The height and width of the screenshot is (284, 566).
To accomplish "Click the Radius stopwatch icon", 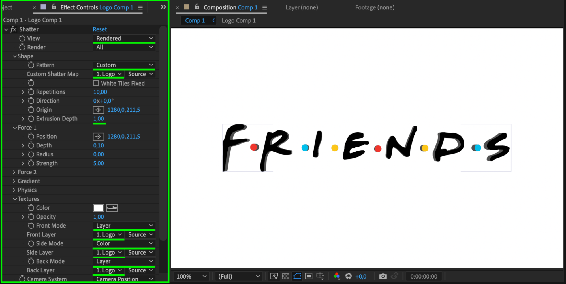I will pyautogui.click(x=31, y=154).
